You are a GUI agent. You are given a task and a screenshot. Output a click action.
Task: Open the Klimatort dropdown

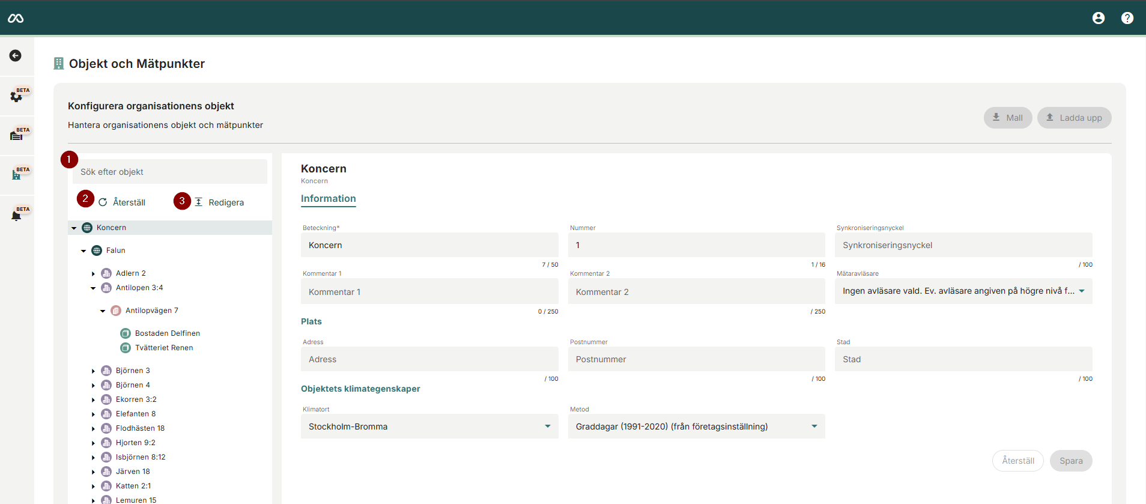429,427
